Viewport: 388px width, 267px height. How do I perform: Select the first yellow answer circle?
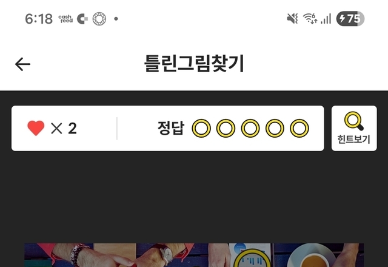[201, 128]
